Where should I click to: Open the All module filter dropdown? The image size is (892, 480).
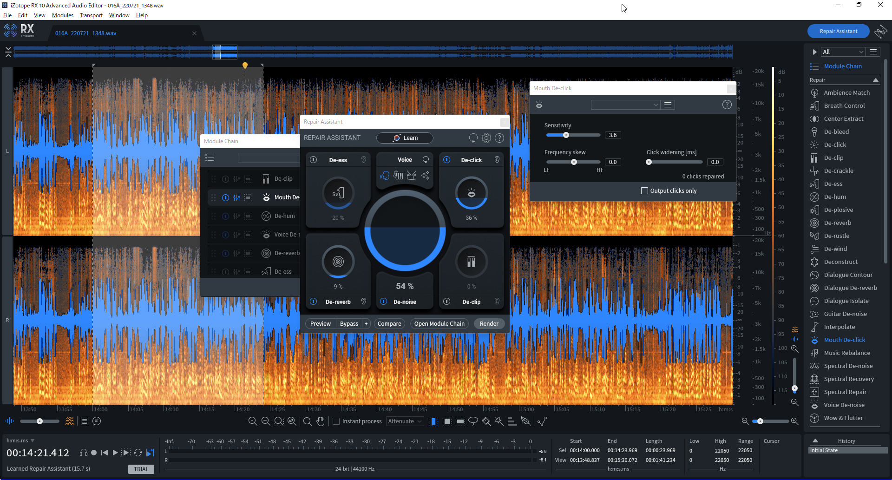pos(843,52)
